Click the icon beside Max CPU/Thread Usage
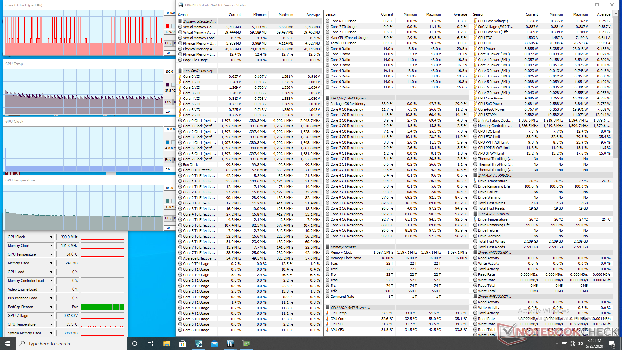622x350 pixels. (328, 38)
